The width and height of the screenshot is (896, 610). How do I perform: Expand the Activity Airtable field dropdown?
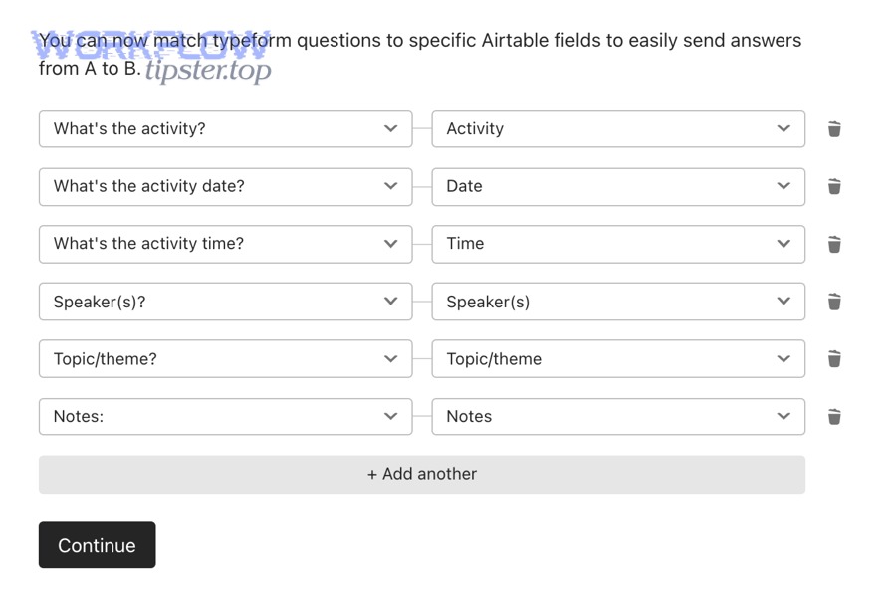pos(617,129)
